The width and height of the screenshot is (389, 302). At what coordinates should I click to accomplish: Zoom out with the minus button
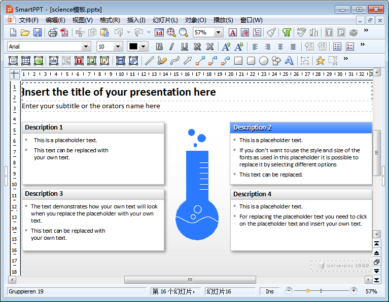(x=289, y=290)
